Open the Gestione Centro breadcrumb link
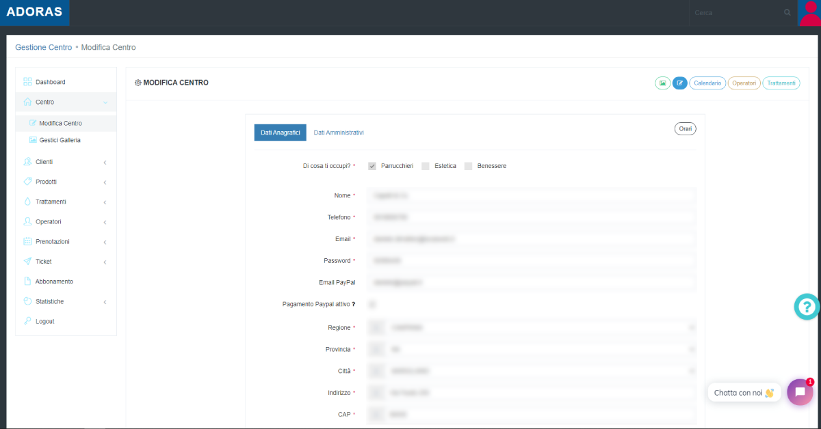Viewport: 821px width, 429px height. pyautogui.click(x=43, y=47)
